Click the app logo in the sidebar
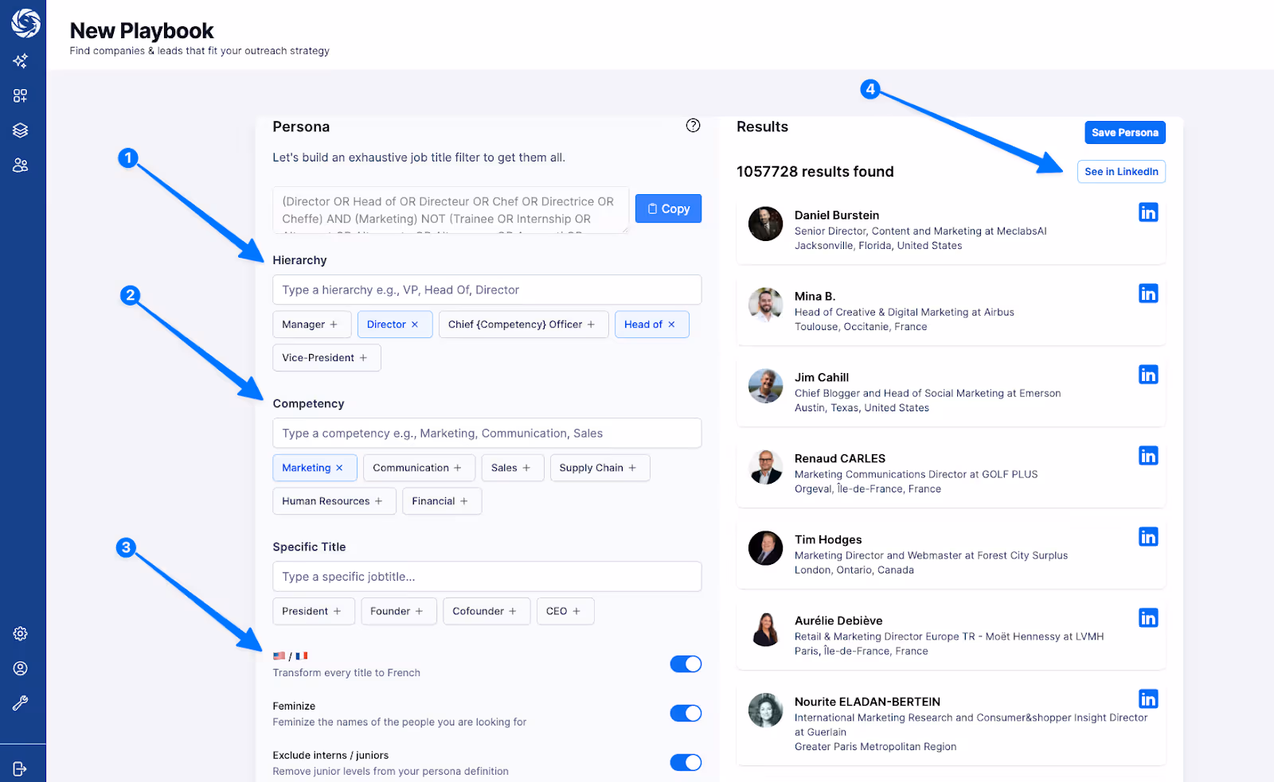The width and height of the screenshot is (1274, 782). (x=25, y=23)
